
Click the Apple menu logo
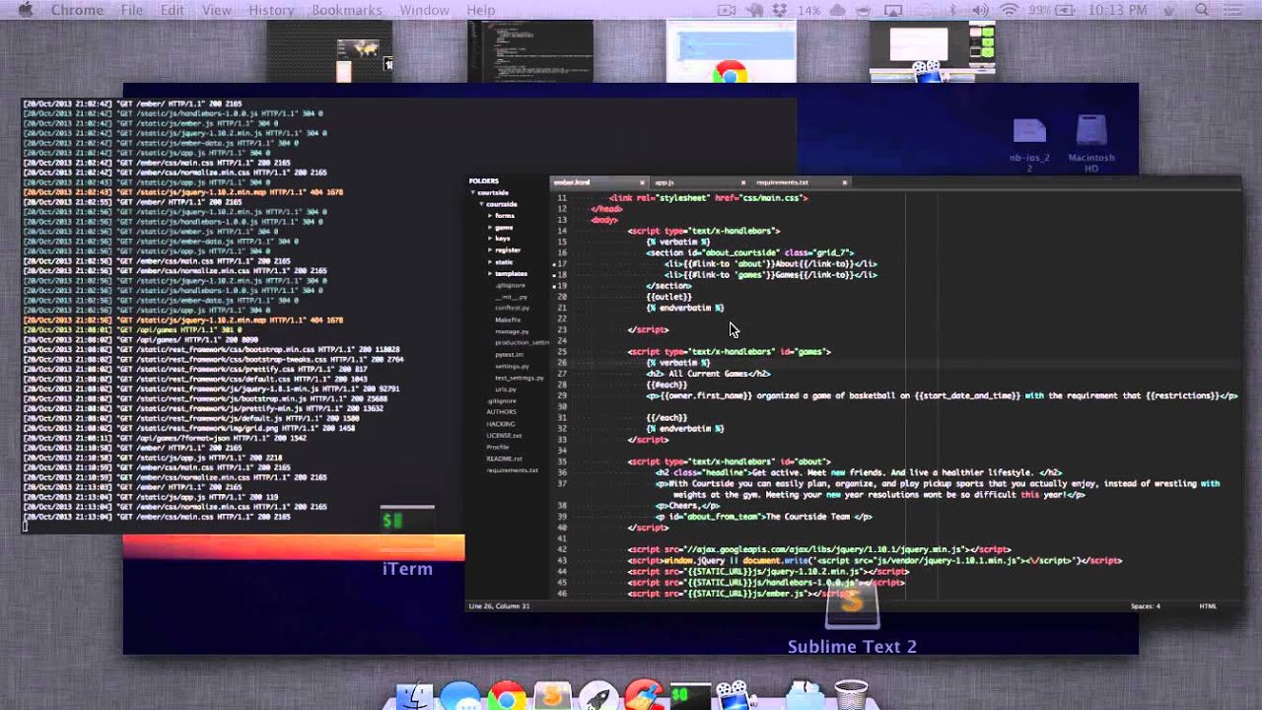(x=26, y=10)
